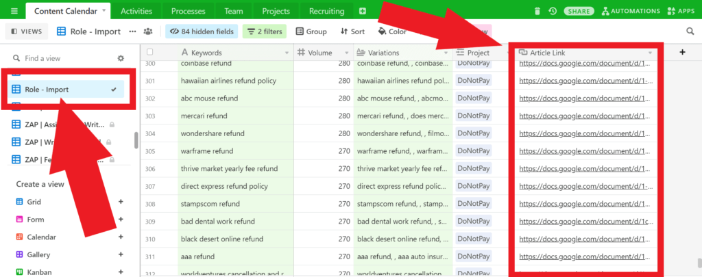Screen dimensions: 702x277
Task: Collapse the Create a view section
Action: (x=40, y=184)
